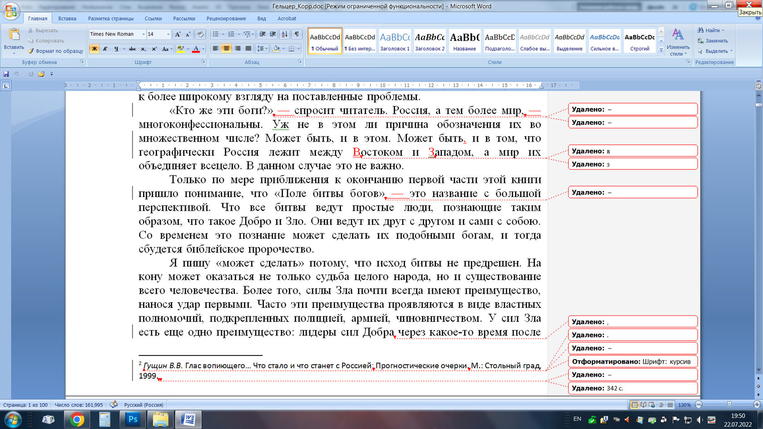763x429 pixels.
Task: Apply the Строгий style
Action: [x=639, y=41]
